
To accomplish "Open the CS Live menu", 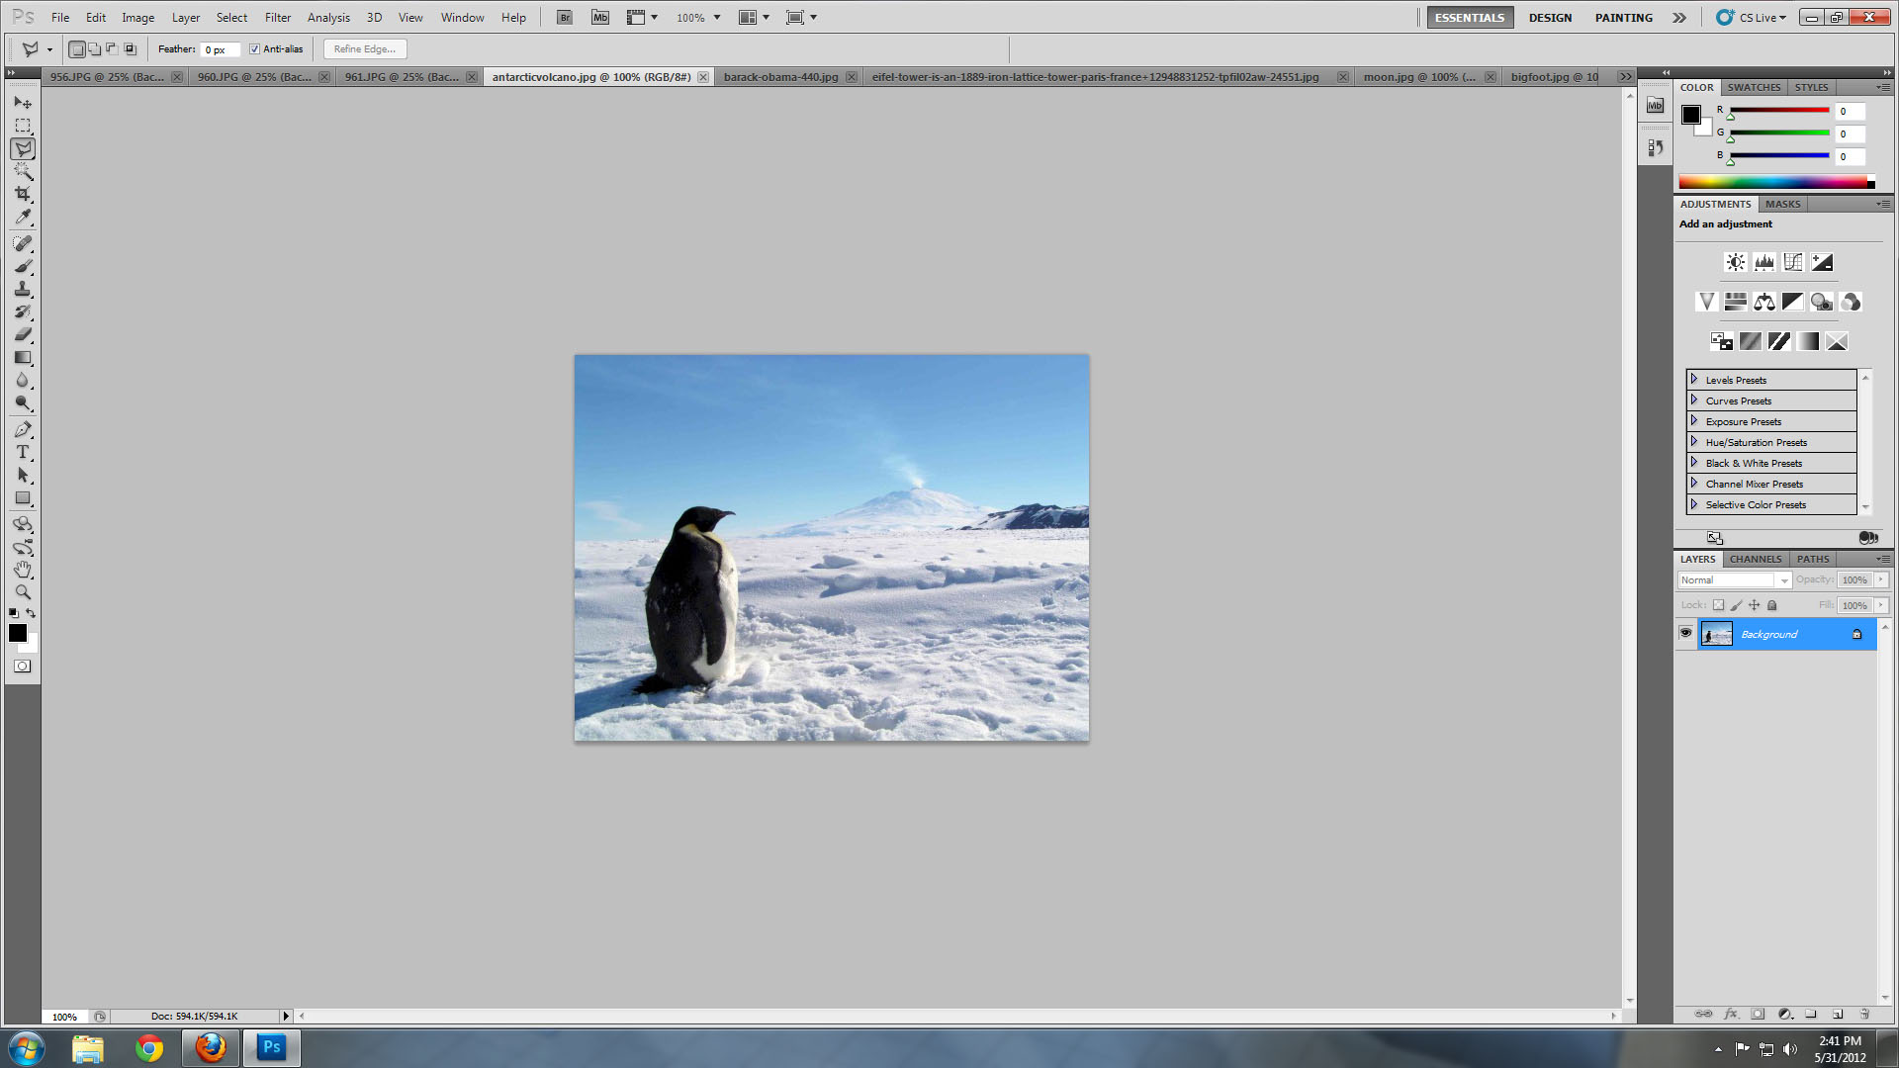I will pos(1752,18).
